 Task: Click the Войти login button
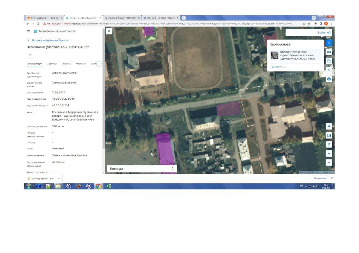point(324,33)
